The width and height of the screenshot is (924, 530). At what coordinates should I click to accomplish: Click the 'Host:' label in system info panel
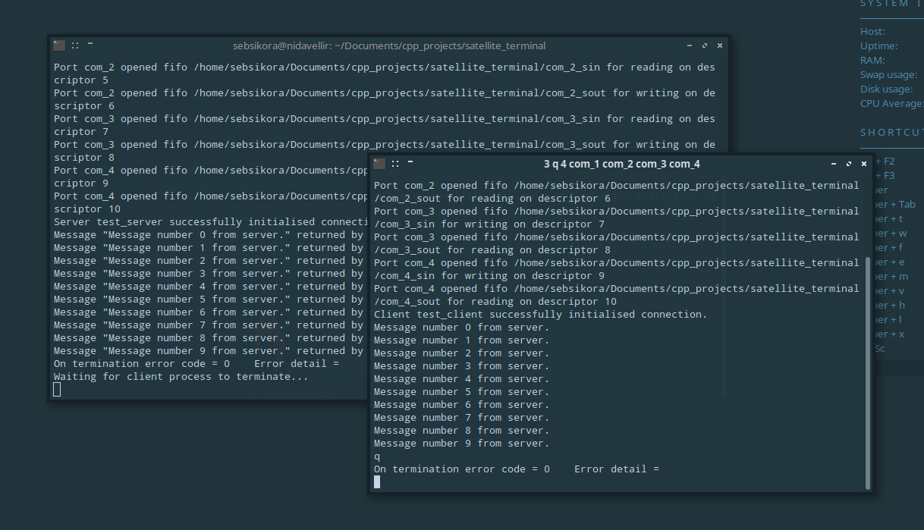tap(872, 31)
